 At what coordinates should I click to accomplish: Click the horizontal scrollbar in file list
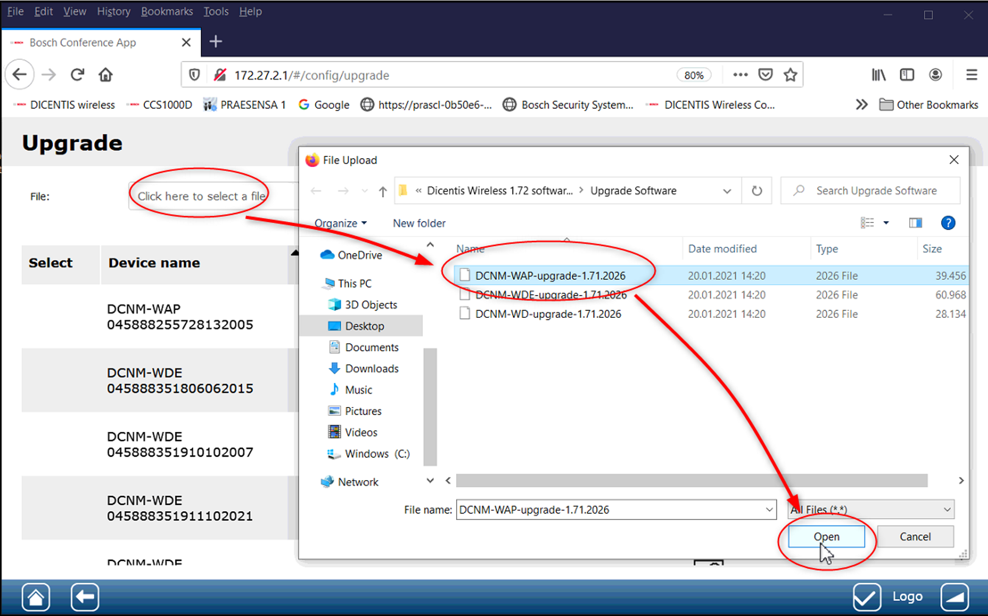coord(691,481)
